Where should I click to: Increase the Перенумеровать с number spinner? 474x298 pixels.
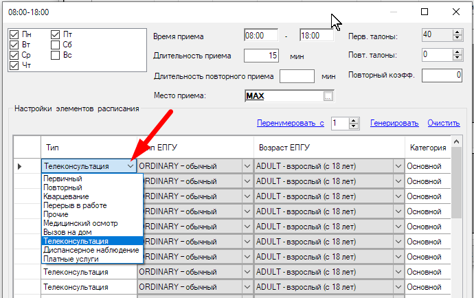click(x=354, y=120)
